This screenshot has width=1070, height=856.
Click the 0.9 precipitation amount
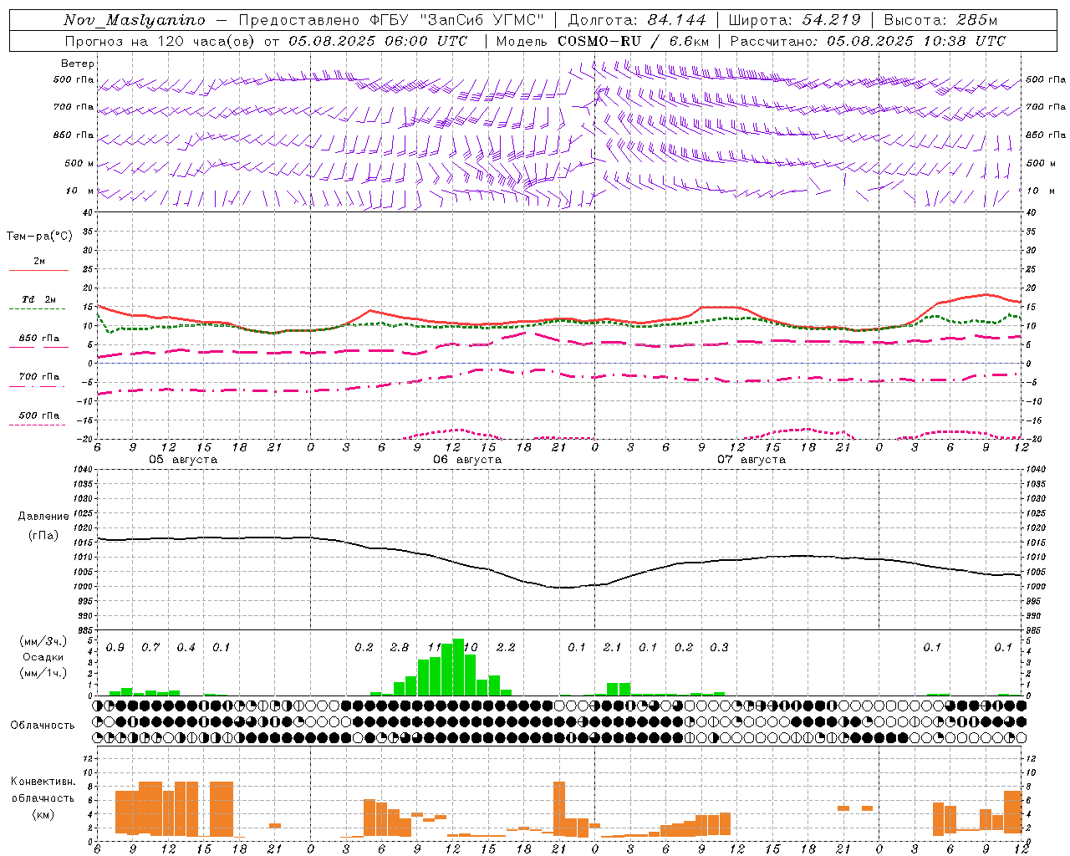(x=115, y=648)
